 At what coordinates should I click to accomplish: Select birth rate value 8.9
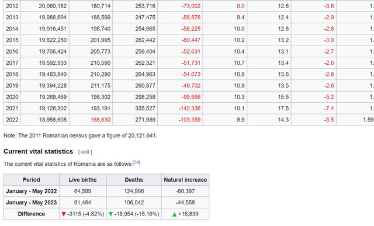(241, 120)
